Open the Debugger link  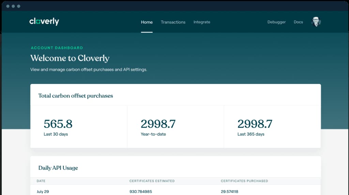click(x=276, y=22)
